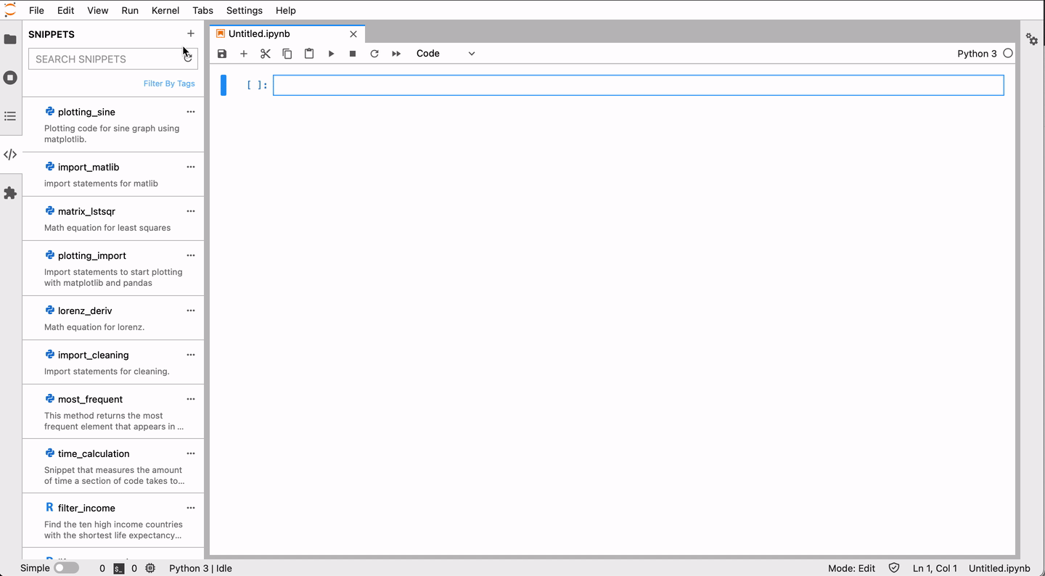Restart the kernel icon
The width and height of the screenshot is (1045, 576).
[374, 54]
